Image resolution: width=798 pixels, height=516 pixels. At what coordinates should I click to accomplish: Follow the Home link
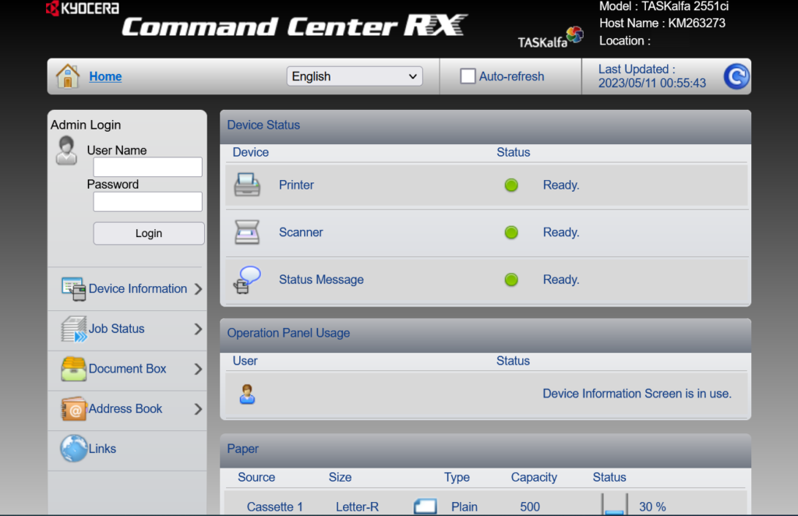click(105, 76)
